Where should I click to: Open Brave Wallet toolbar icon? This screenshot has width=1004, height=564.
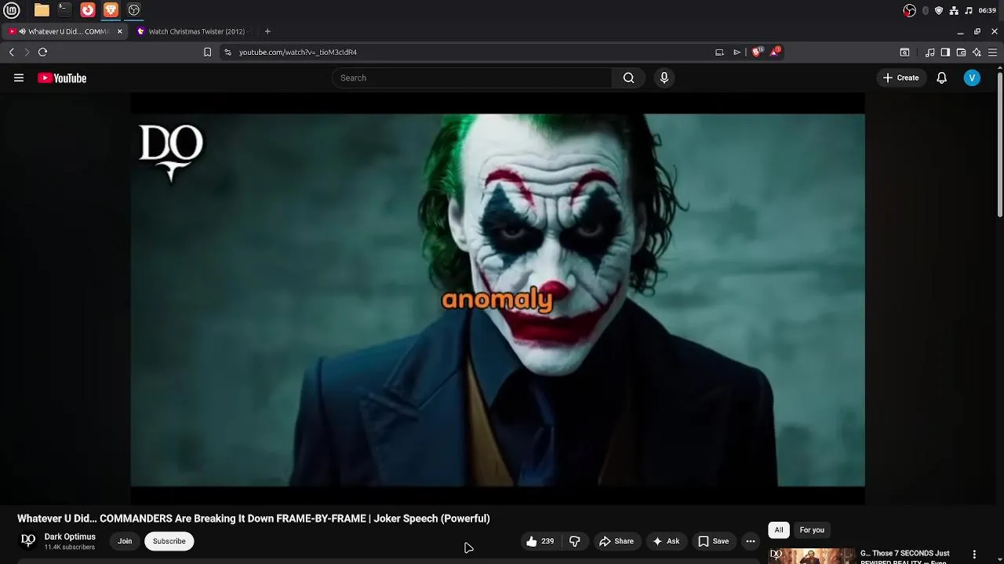pos(961,52)
